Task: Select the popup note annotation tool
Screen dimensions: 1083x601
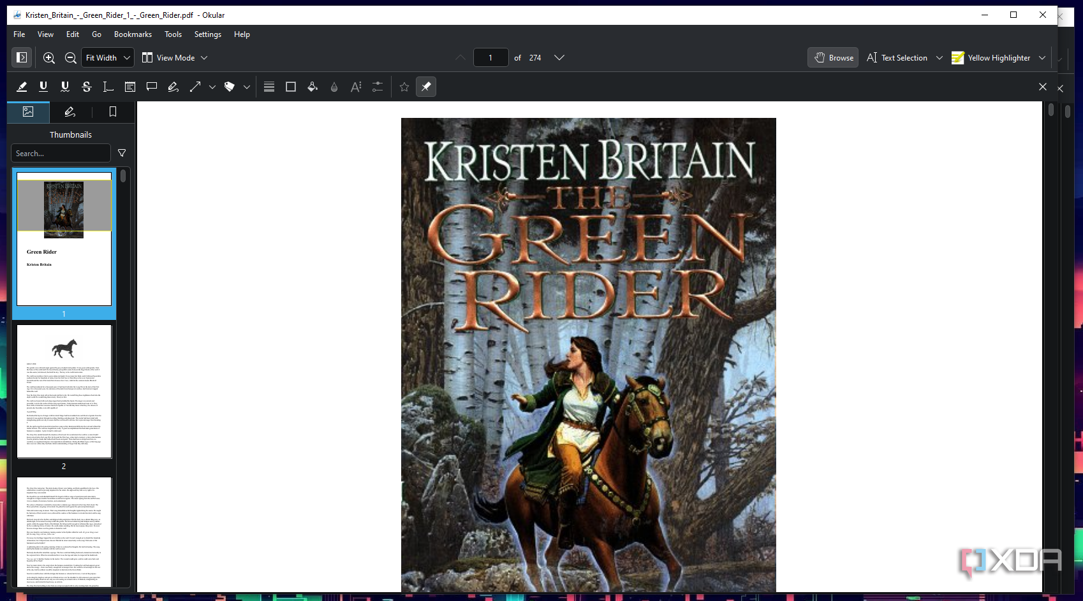Action: (x=152, y=87)
